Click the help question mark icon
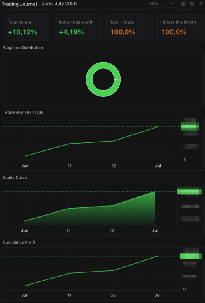205x303 pixels. (183, 4)
